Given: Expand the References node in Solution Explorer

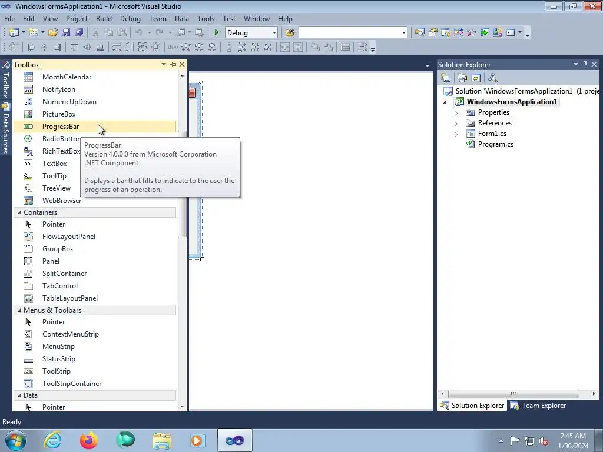Looking at the screenshot, I should (x=456, y=124).
